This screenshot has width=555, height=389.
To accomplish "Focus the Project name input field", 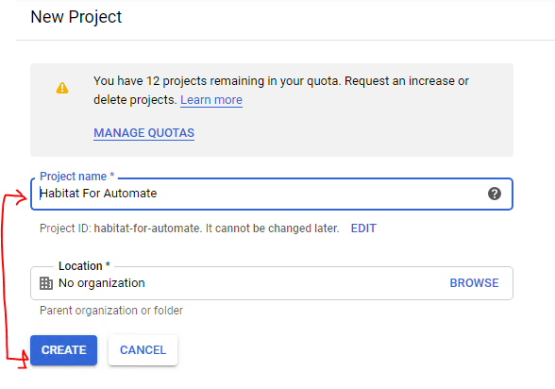I will tap(272, 194).
